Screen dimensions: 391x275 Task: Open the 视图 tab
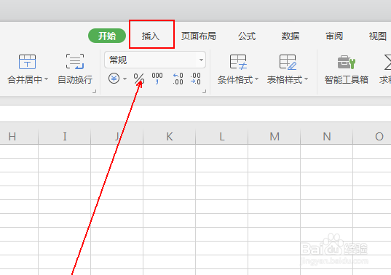(x=378, y=36)
